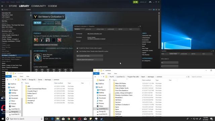Open Sid Meier's Civilization V manual link

(96, 39)
